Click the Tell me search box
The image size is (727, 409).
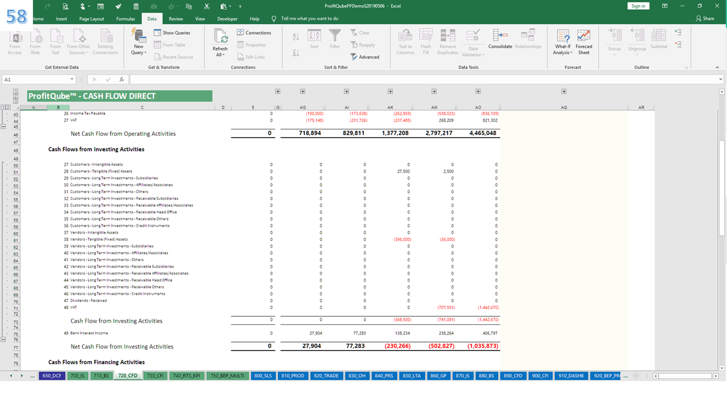pyautogui.click(x=310, y=19)
